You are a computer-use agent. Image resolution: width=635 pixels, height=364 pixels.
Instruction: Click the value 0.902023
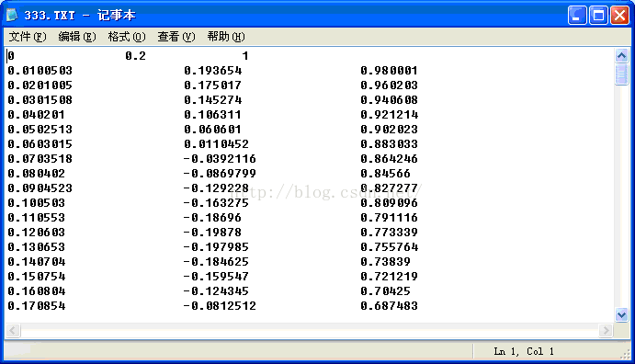(x=390, y=130)
